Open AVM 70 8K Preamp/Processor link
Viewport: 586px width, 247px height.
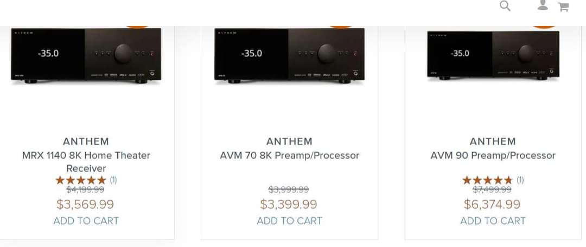(x=289, y=155)
